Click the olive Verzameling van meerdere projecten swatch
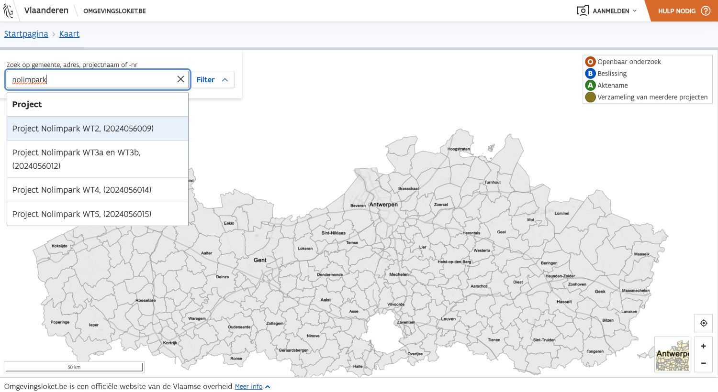Image resolution: width=718 pixels, height=392 pixels. pyautogui.click(x=590, y=97)
